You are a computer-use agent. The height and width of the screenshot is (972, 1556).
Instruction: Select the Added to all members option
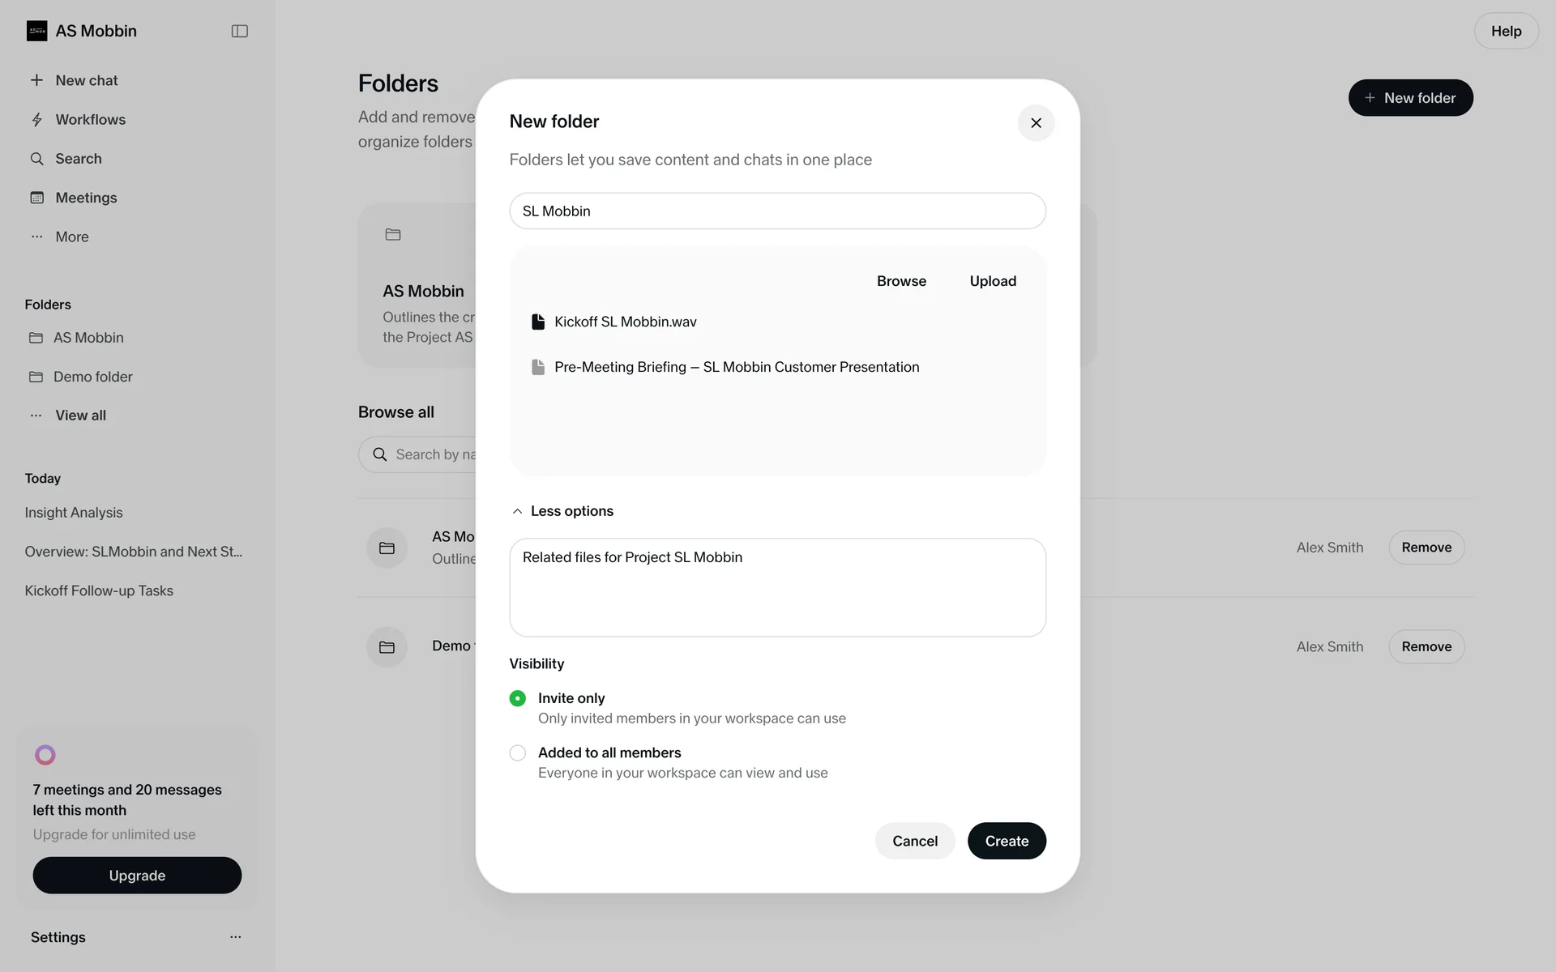click(x=518, y=753)
